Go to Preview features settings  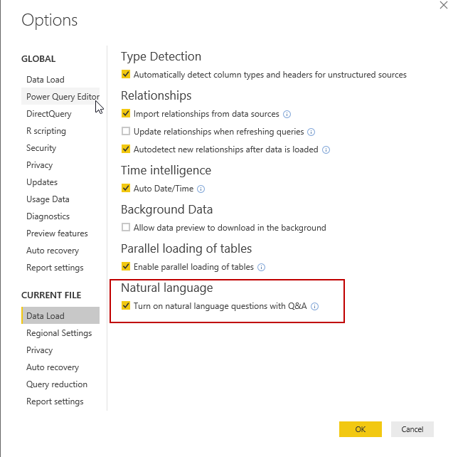click(x=57, y=233)
